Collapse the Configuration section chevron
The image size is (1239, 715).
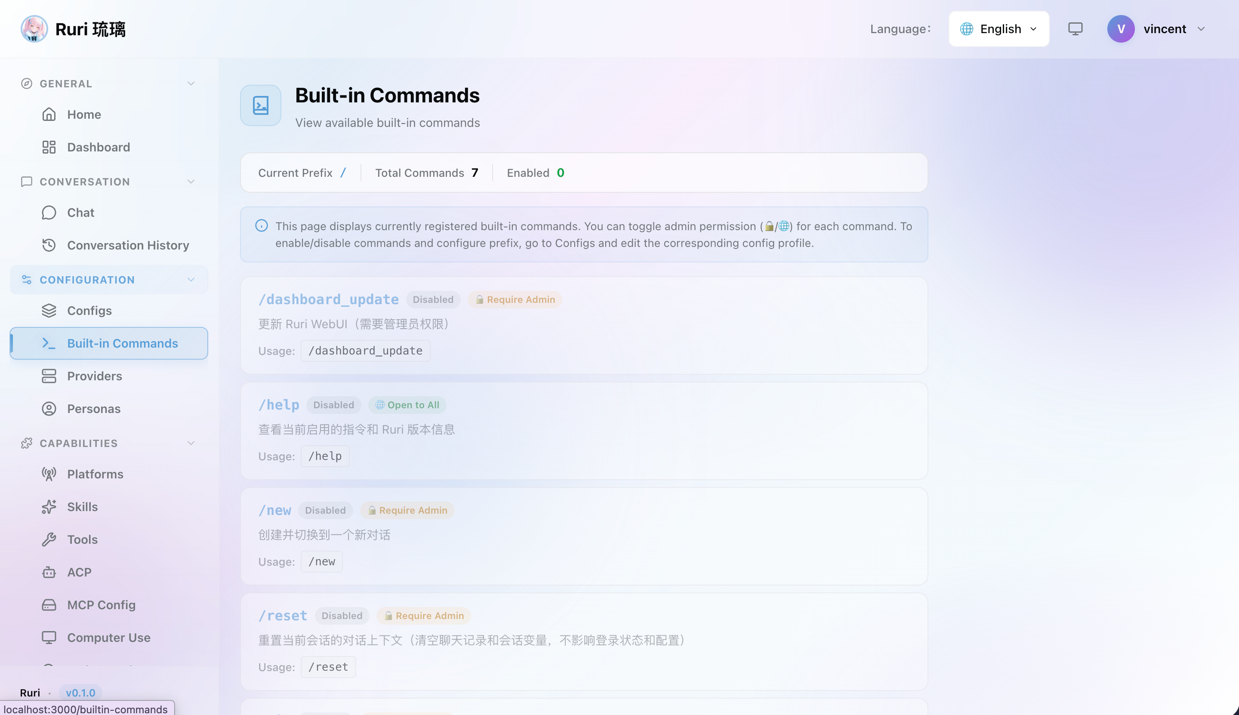191,280
